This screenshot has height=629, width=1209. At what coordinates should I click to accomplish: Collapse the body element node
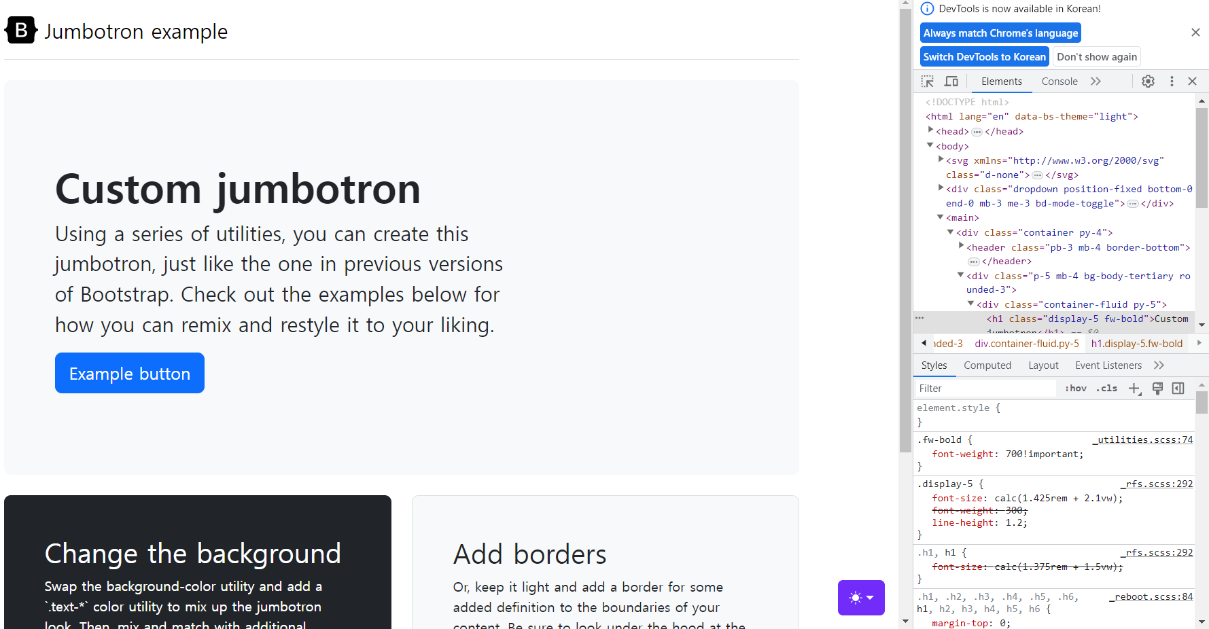point(930,145)
